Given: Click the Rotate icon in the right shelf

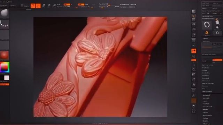Looking at the screenshot, I should [194, 85].
